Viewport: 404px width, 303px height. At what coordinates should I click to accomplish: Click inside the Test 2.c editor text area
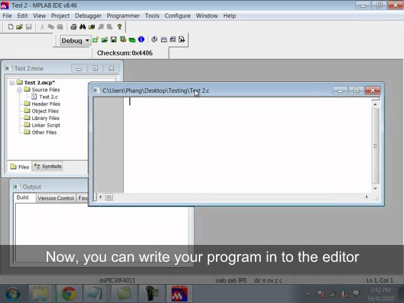[247, 145]
